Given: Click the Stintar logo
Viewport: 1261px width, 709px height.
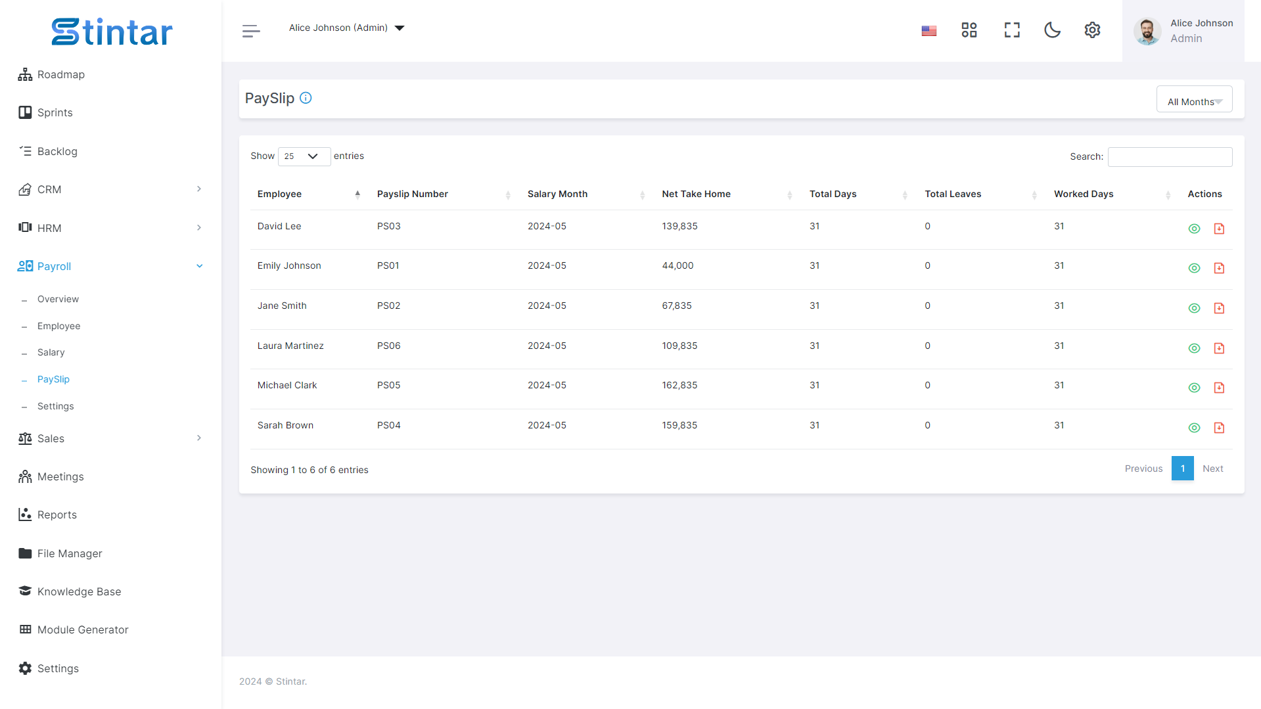Looking at the screenshot, I should [112, 32].
